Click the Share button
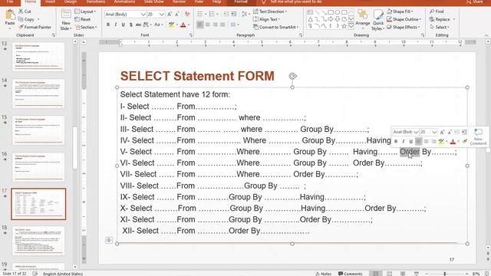The image size is (491, 276). pyautogui.click(x=474, y=2)
